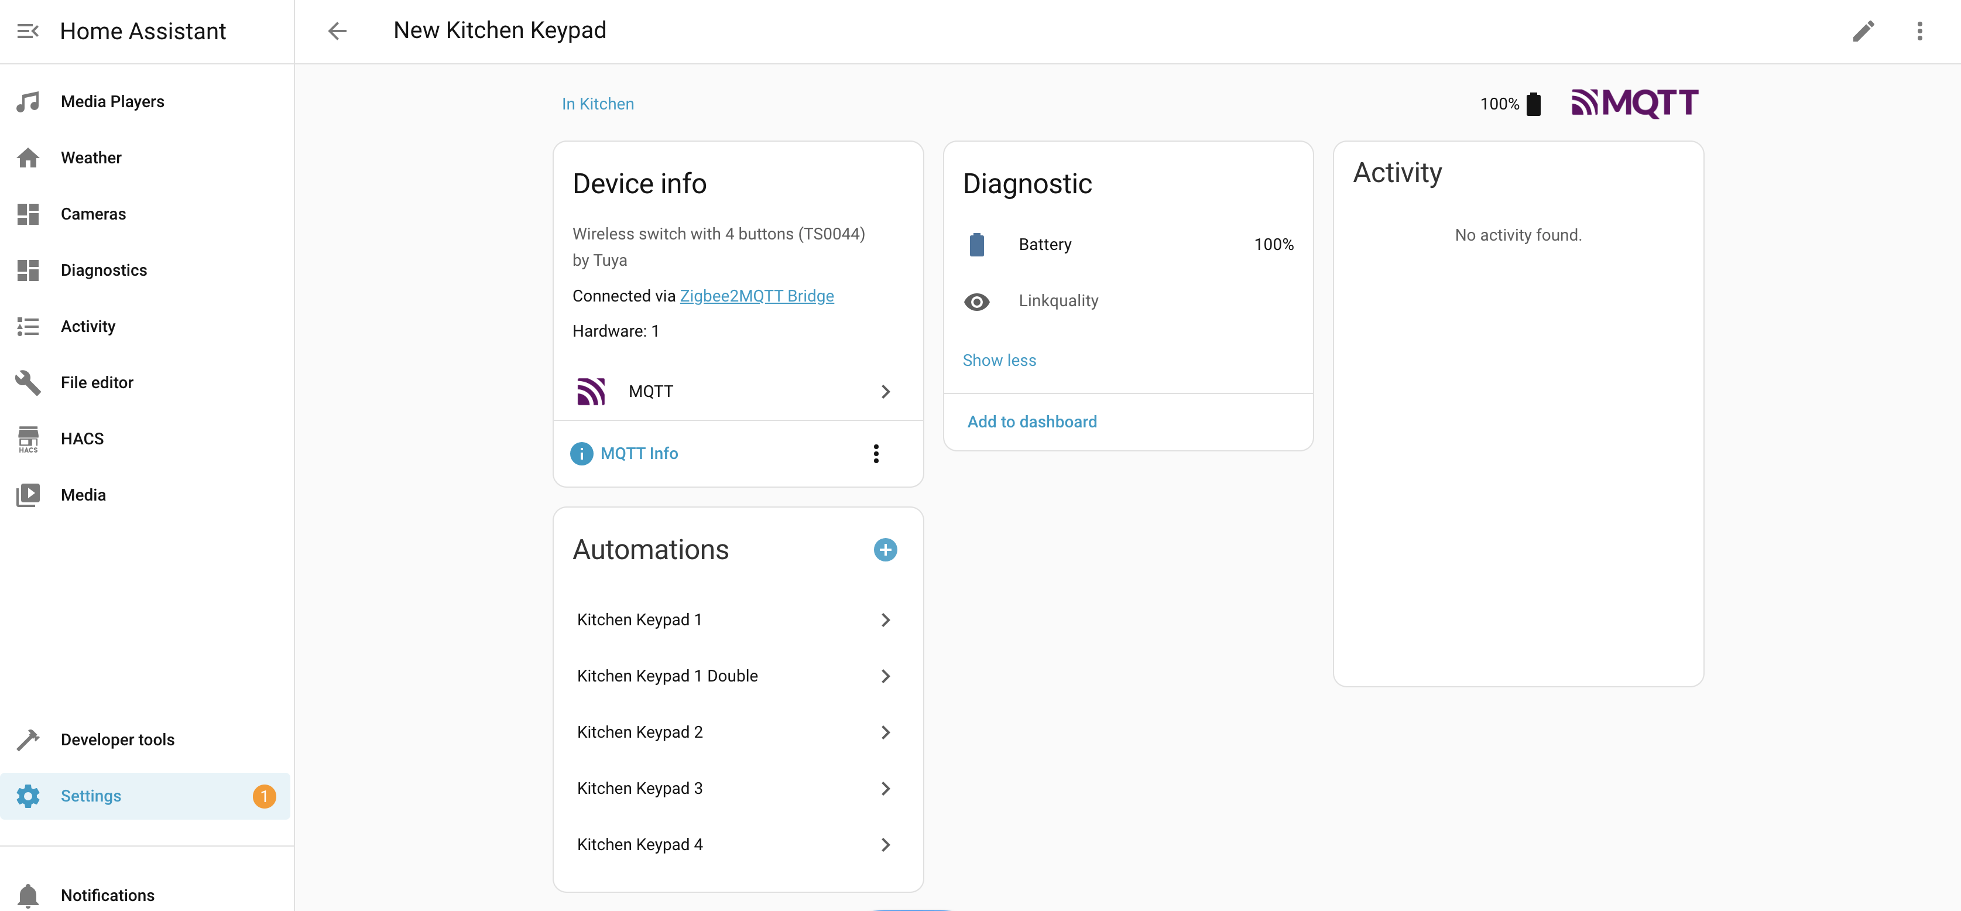Collapse diagnostics with Show less

tap(999, 360)
